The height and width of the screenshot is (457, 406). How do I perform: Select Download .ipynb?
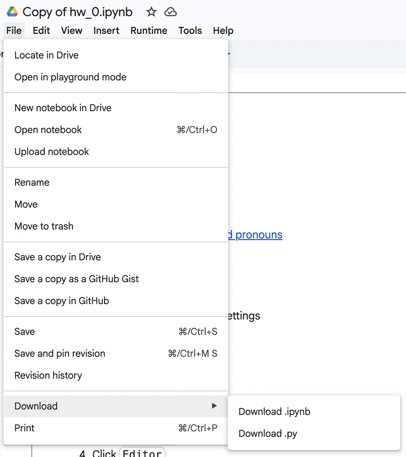point(314,412)
